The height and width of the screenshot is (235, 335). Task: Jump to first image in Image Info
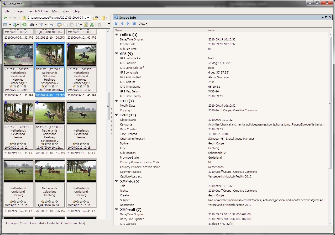click(116, 24)
